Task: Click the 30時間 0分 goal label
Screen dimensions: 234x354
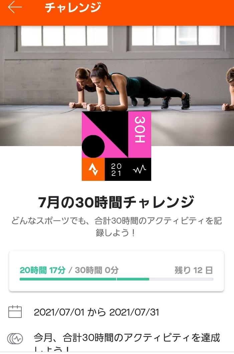Action: click(97, 270)
